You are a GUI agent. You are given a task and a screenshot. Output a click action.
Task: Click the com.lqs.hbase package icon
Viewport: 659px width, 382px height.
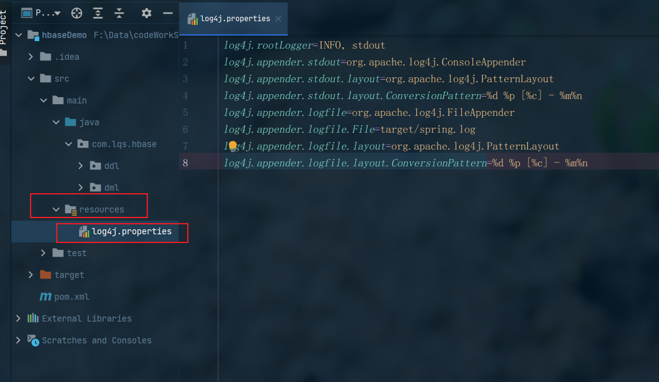pyautogui.click(x=83, y=144)
